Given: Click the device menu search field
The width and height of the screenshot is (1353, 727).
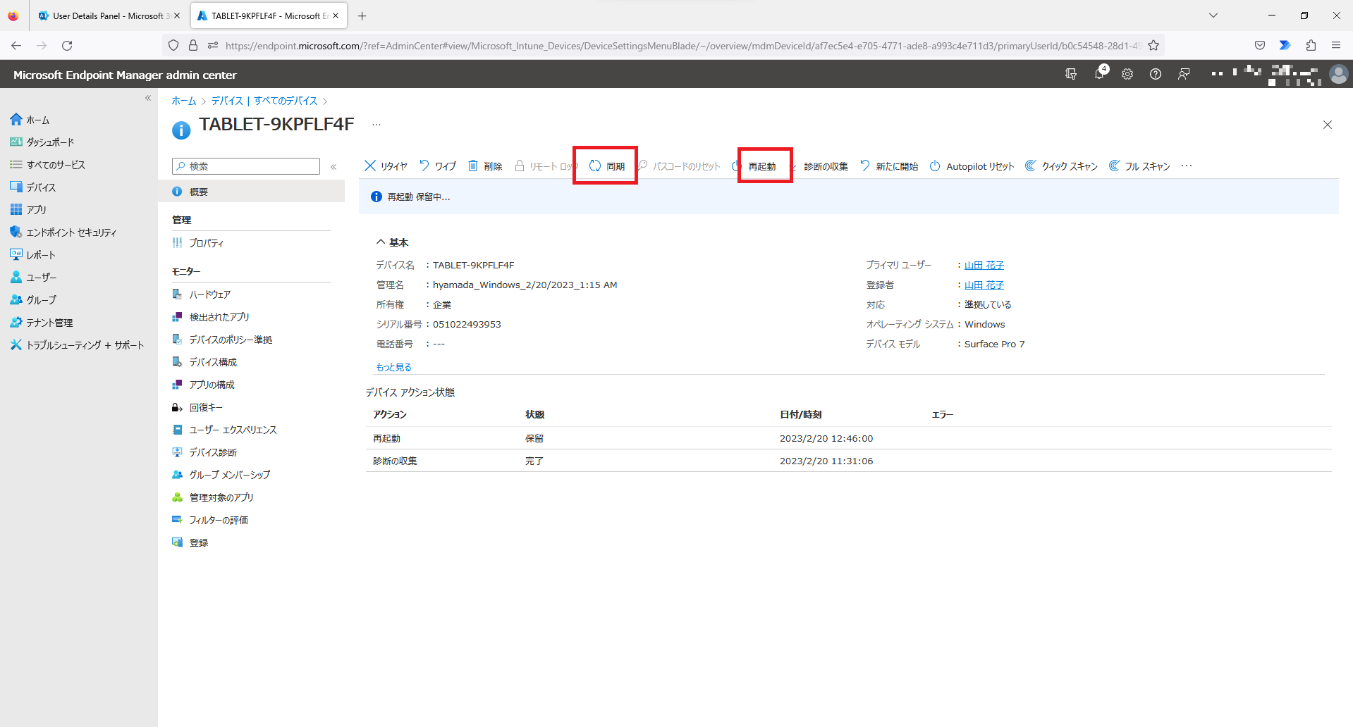Looking at the screenshot, I should [x=246, y=166].
